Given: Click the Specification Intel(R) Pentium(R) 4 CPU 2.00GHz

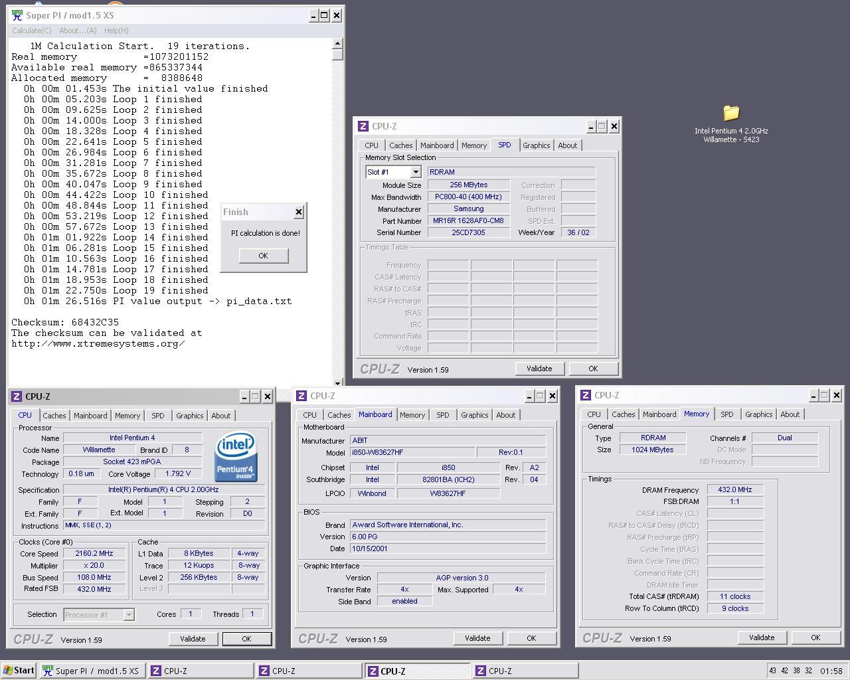Looking at the screenshot, I should click(163, 490).
